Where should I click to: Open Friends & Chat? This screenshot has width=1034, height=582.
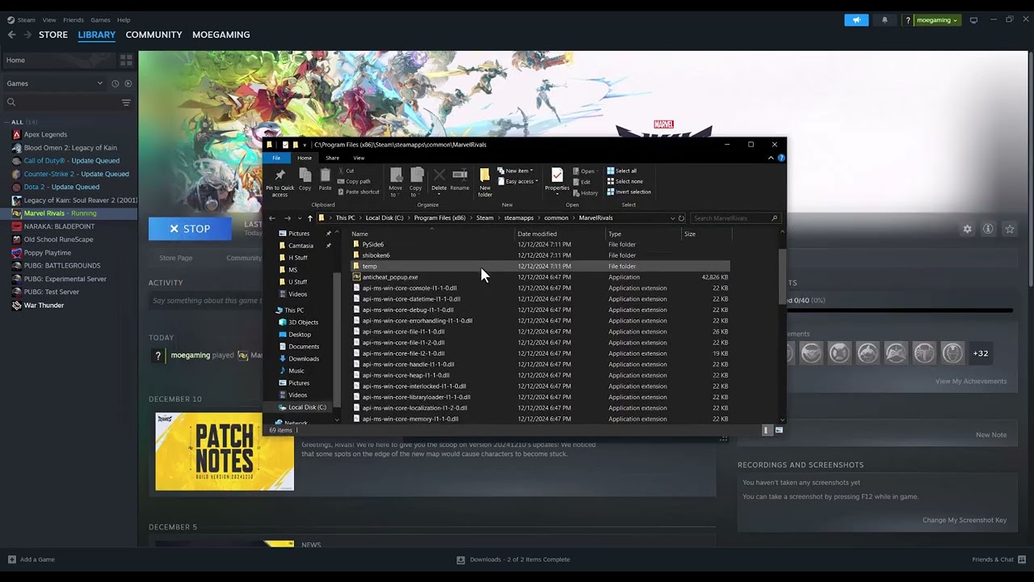pos(999,559)
